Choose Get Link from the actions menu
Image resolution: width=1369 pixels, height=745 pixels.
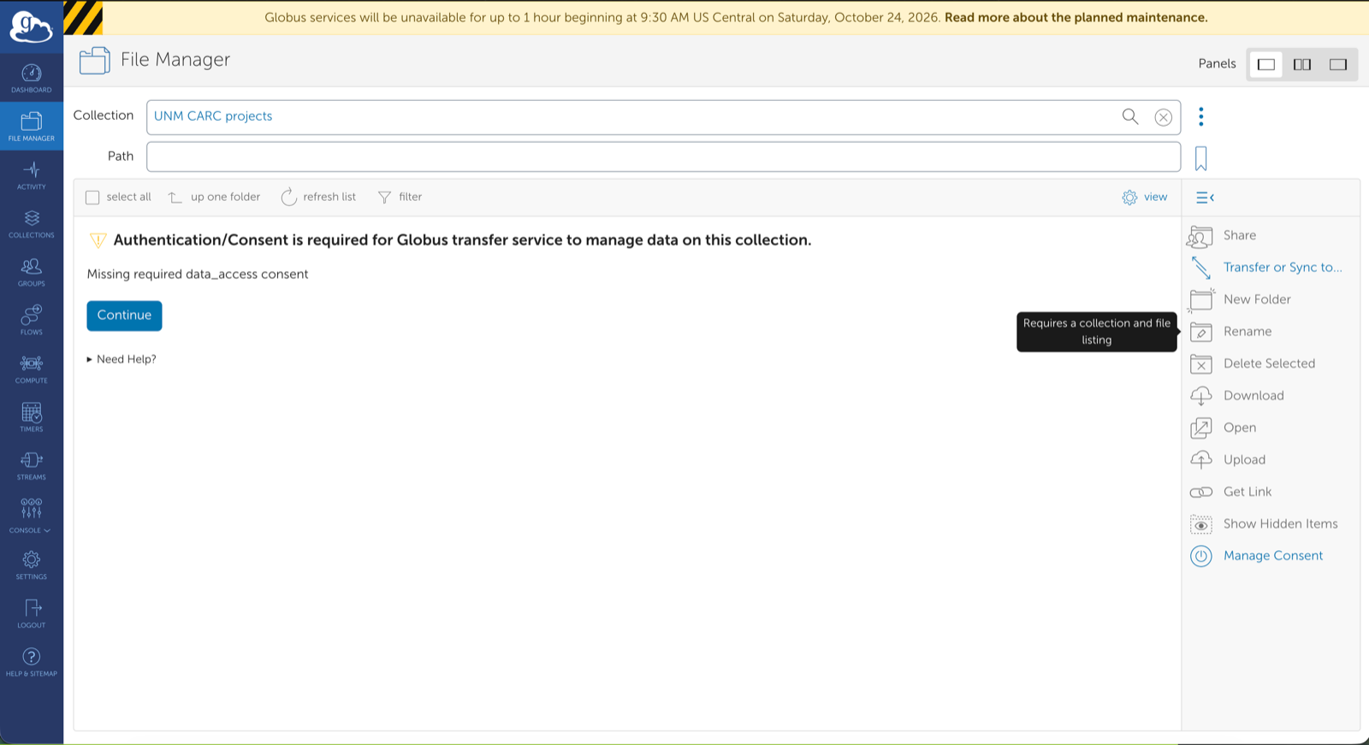coord(1230,492)
